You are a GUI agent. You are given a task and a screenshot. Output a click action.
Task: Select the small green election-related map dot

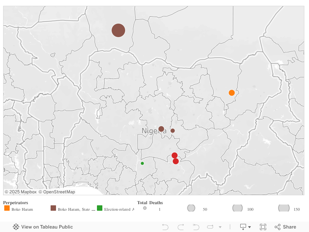[x=142, y=163]
